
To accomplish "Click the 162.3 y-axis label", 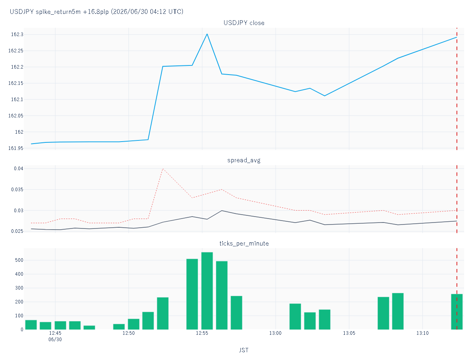I will (x=17, y=35).
